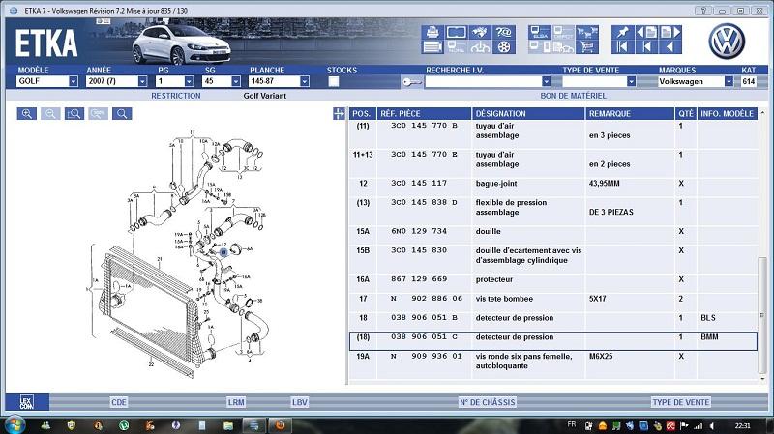Click the POS. column header

pos(363,114)
